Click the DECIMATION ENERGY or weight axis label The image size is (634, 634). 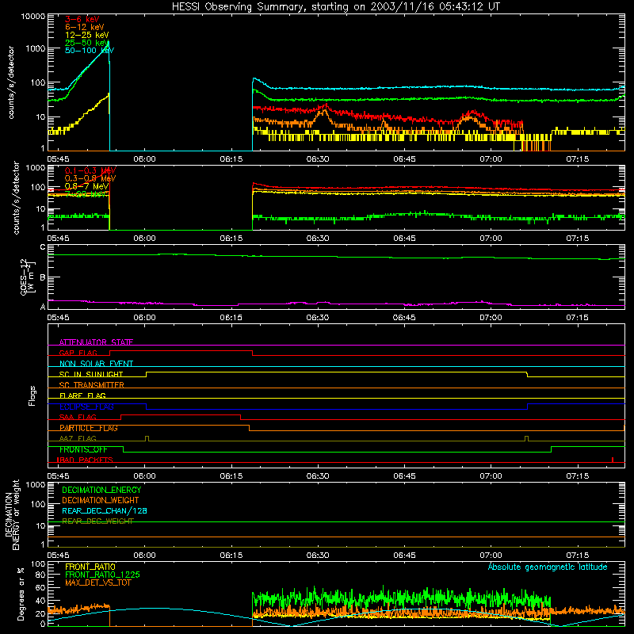12,514
